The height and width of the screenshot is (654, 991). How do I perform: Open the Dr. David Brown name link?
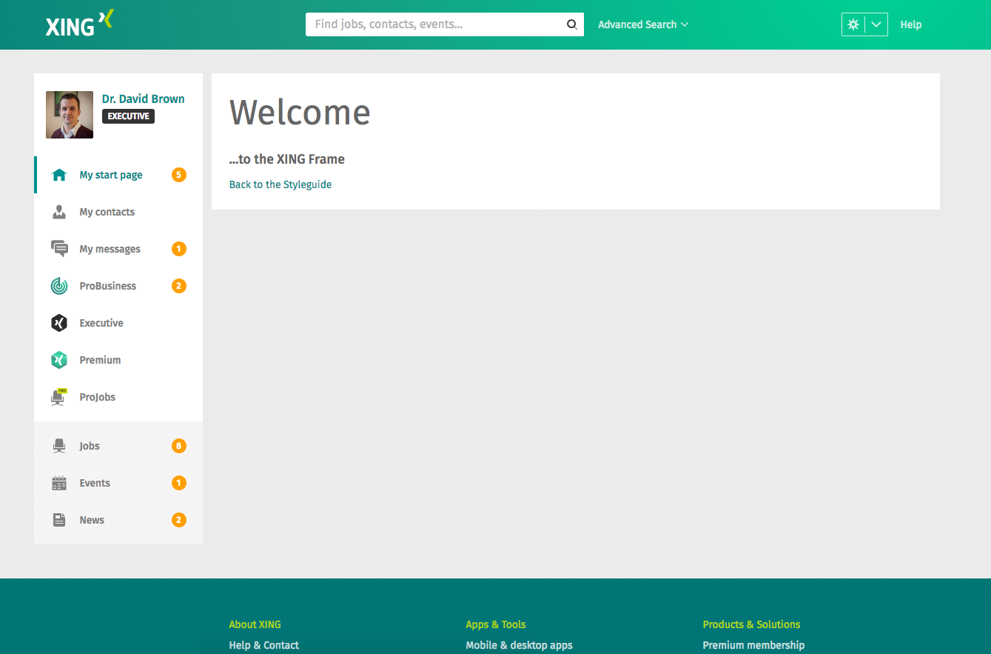144,99
